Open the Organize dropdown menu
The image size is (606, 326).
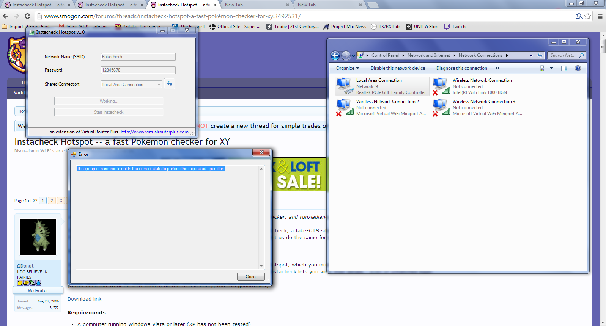point(347,68)
